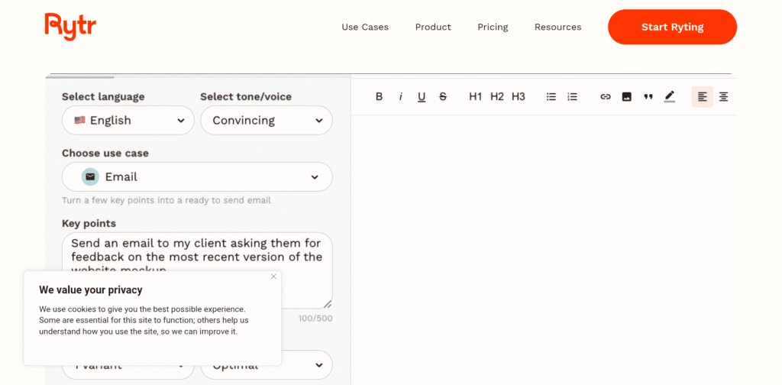This screenshot has height=385, width=782.
Task: Align text to the left
Action: [x=703, y=97]
